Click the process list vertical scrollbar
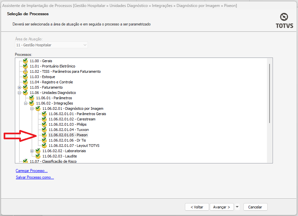 270,93
